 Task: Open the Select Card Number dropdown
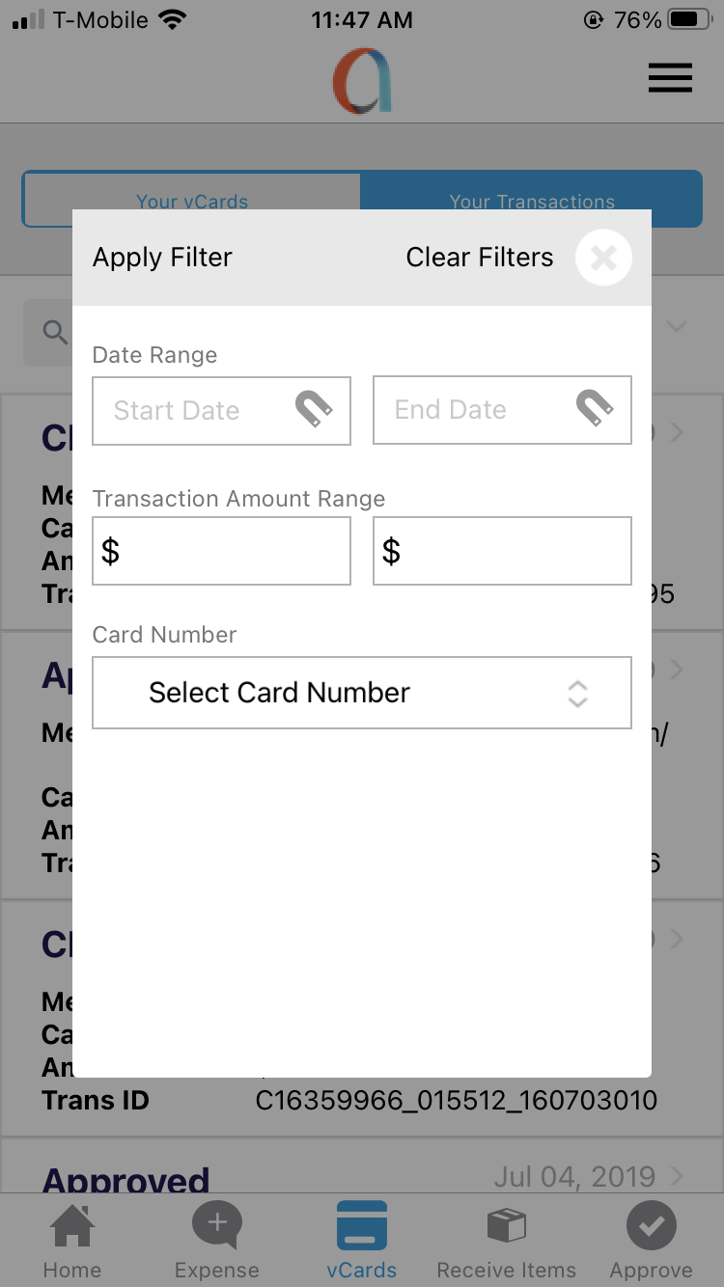click(x=362, y=693)
